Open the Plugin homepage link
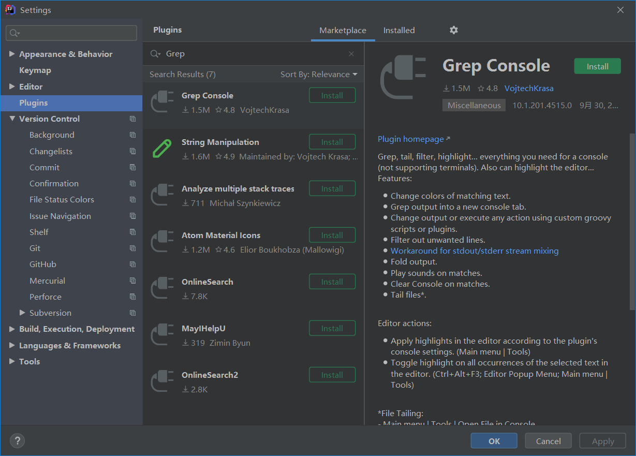 tap(411, 139)
